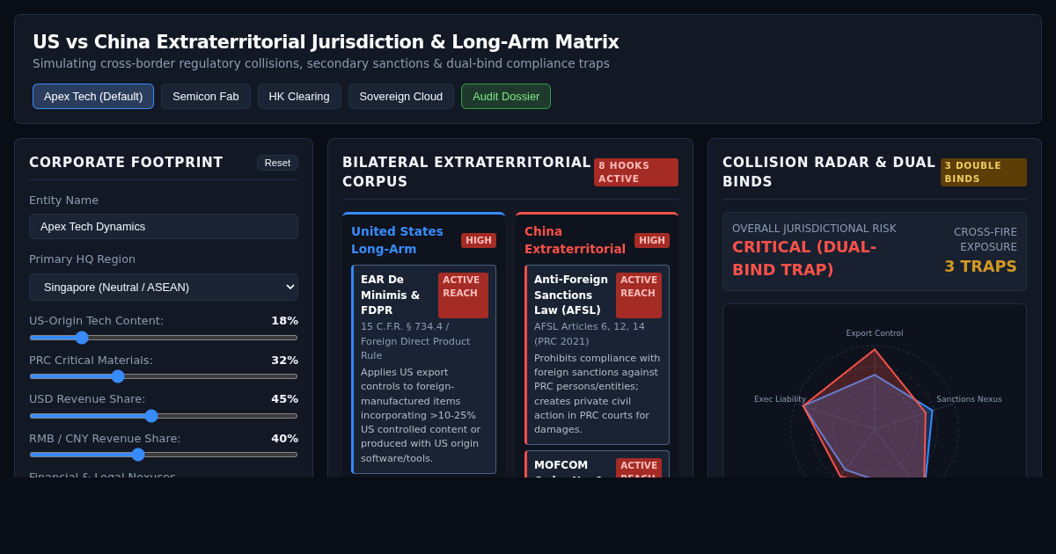The width and height of the screenshot is (1056, 554).
Task: Open the MOFCOM card
Action: 598,464
